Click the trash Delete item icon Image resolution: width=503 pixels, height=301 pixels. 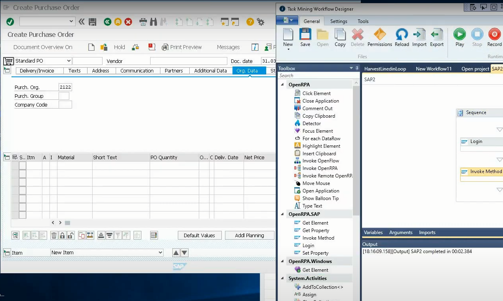tap(54, 235)
